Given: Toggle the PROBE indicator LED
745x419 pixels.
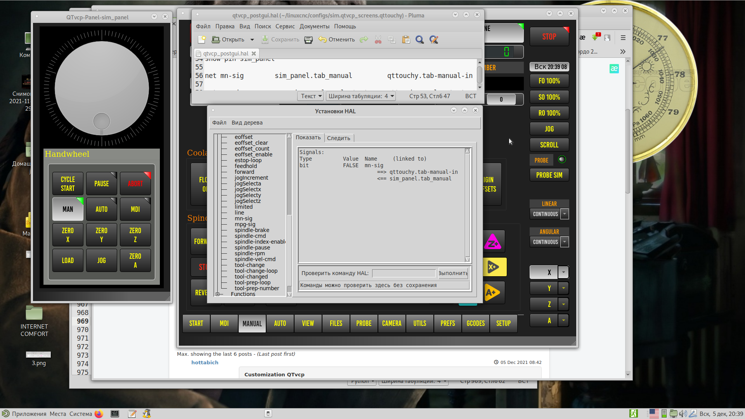Looking at the screenshot, I should (562, 159).
